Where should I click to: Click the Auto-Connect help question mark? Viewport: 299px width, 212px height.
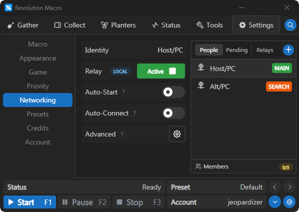[x=134, y=113]
